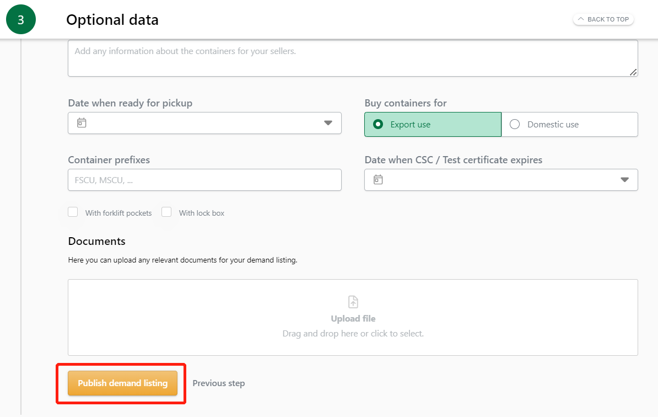Screen dimensions: 658x417
Task: Click into the container information text area
Action: coord(353,58)
